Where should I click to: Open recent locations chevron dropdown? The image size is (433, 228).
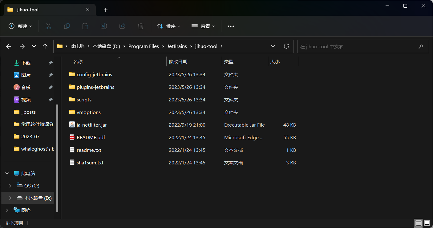click(34, 46)
